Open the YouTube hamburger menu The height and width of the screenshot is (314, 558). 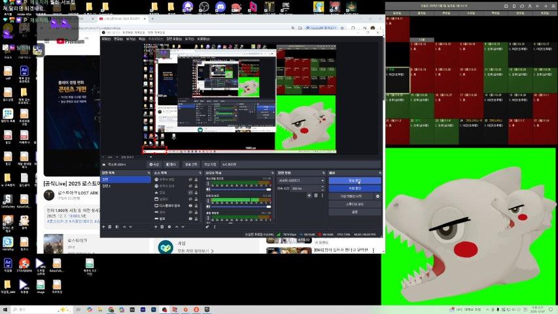click(x=48, y=41)
